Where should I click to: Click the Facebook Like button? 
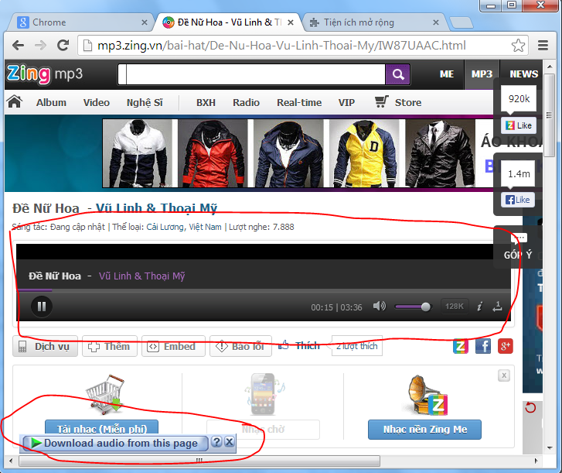[518, 200]
